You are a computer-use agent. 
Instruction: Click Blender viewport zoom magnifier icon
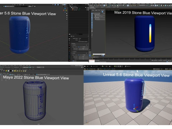(x=67, y=14)
